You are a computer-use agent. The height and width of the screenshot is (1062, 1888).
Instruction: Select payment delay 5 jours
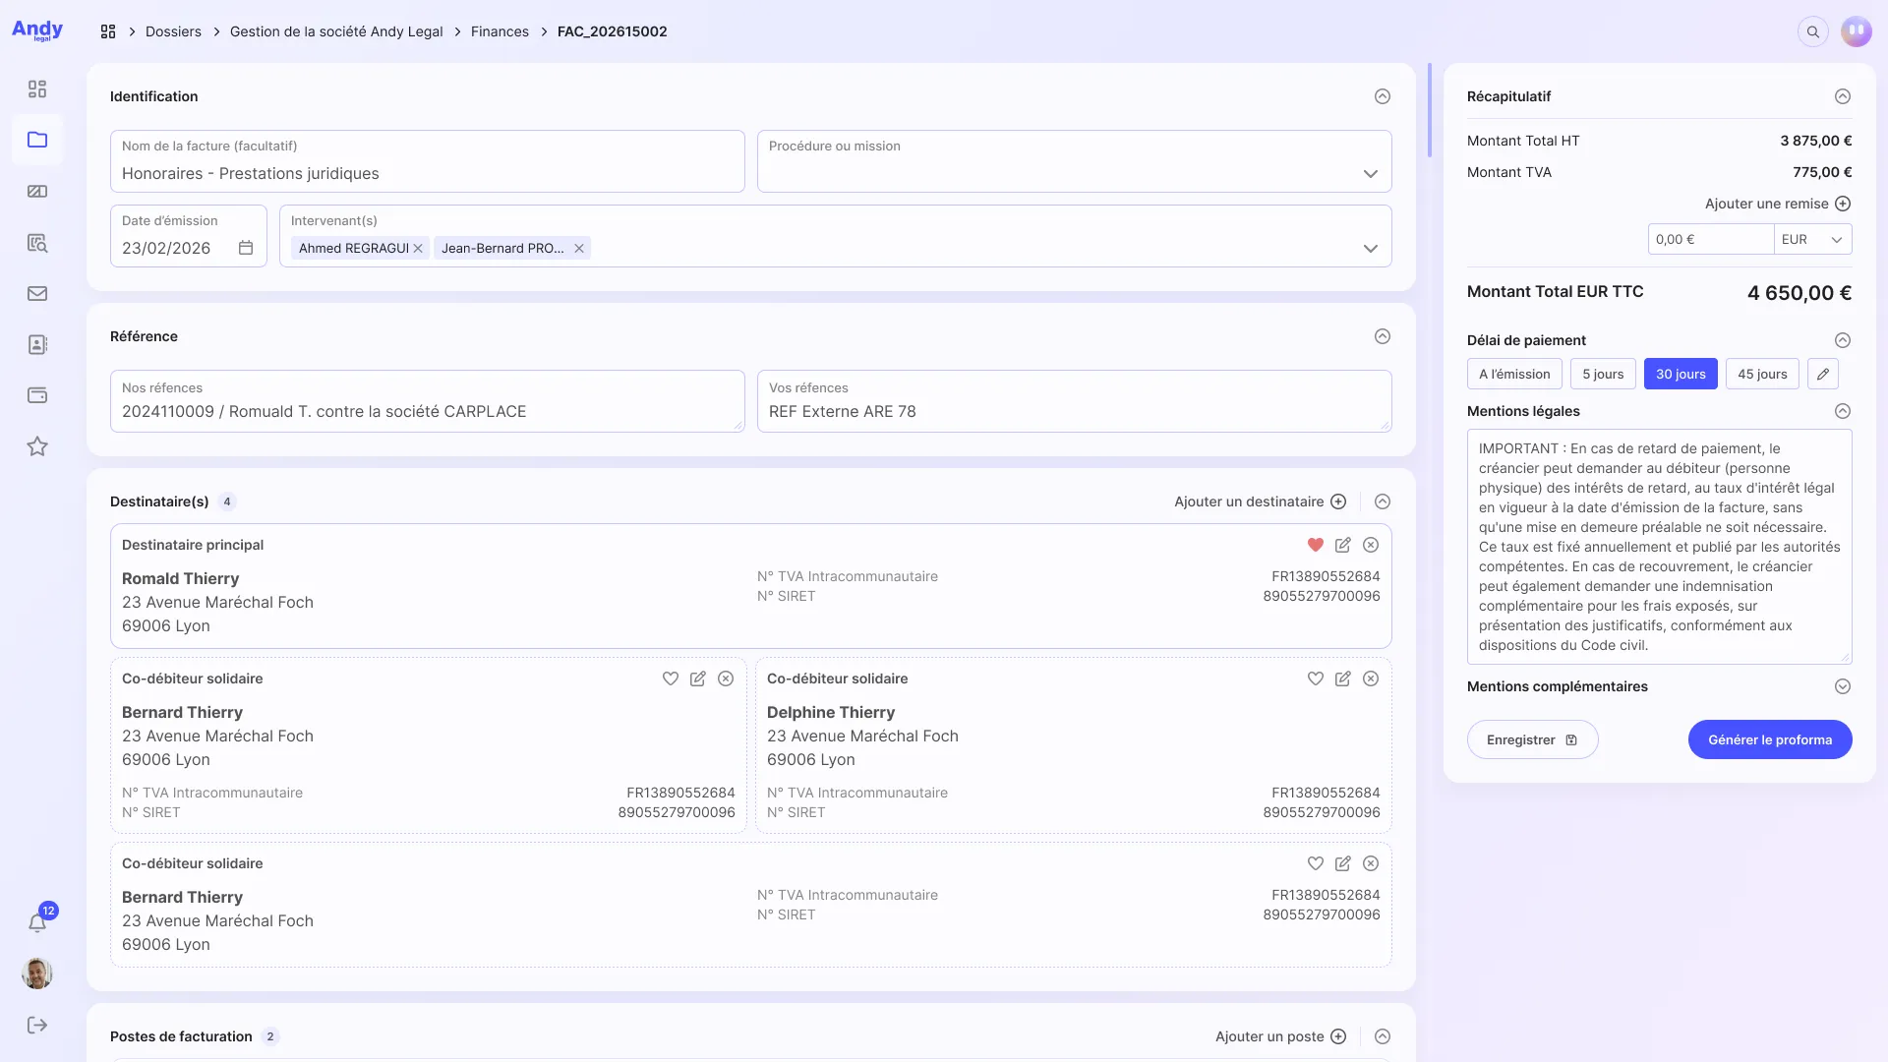click(x=1603, y=374)
